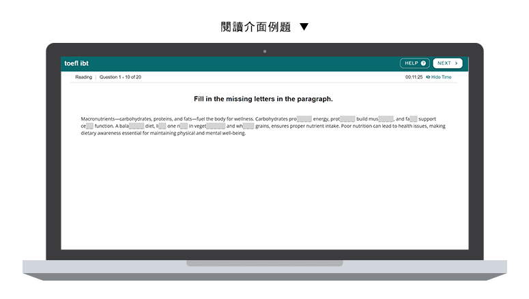Click the 閱讀介面例題 heading text
The width and height of the screenshot is (529, 299).
click(x=256, y=27)
